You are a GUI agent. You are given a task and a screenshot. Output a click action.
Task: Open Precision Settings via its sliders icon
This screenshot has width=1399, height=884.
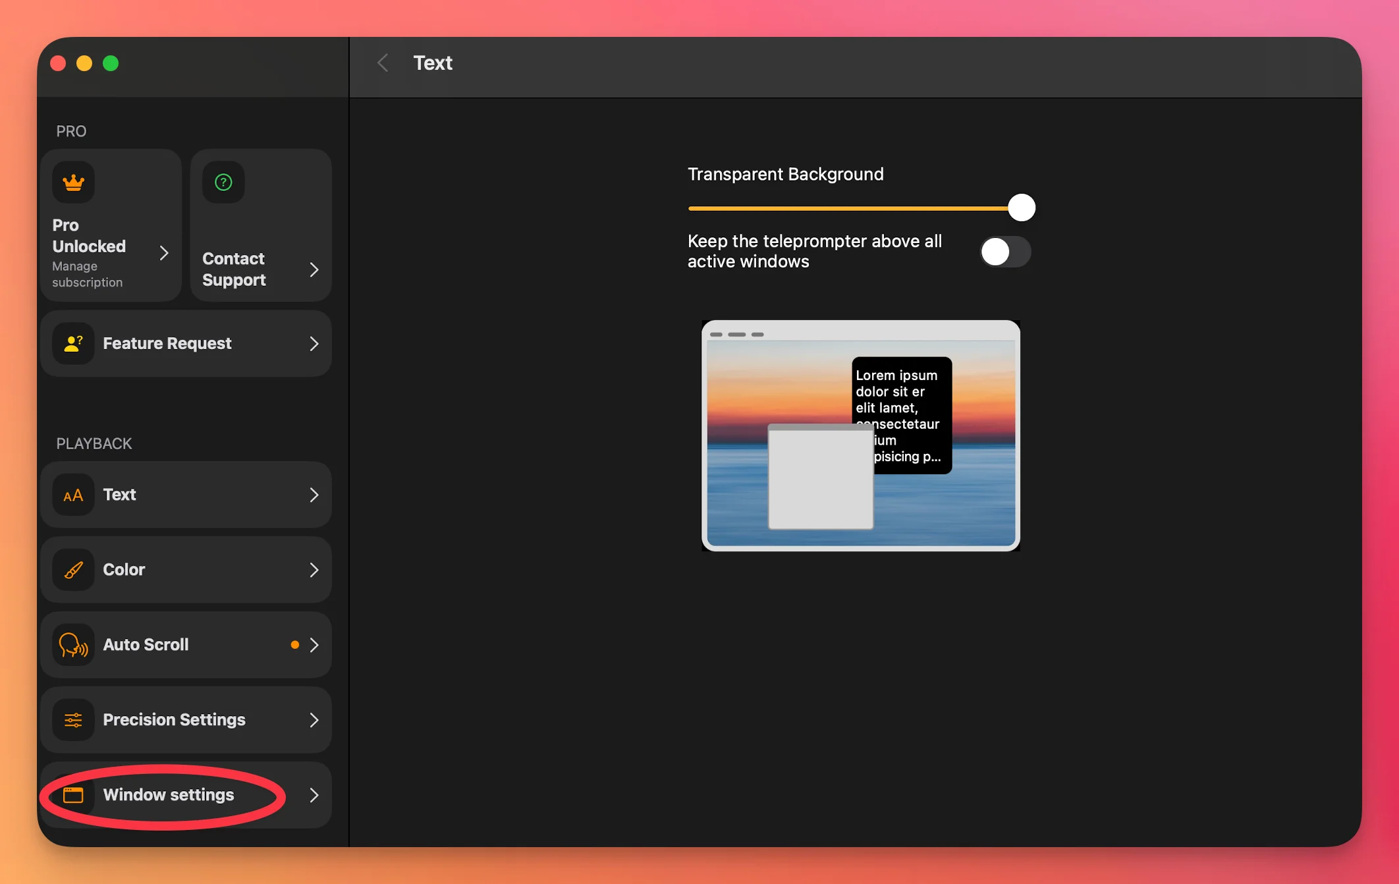(x=73, y=720)
